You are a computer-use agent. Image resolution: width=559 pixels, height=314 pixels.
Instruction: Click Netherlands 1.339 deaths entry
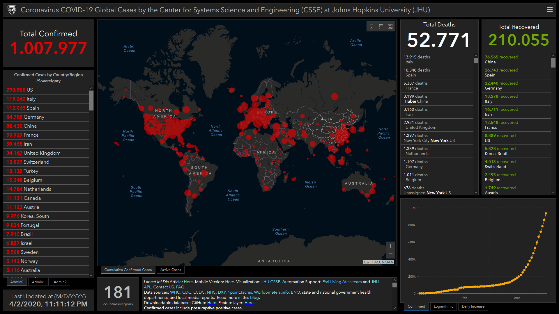[438, 151]
